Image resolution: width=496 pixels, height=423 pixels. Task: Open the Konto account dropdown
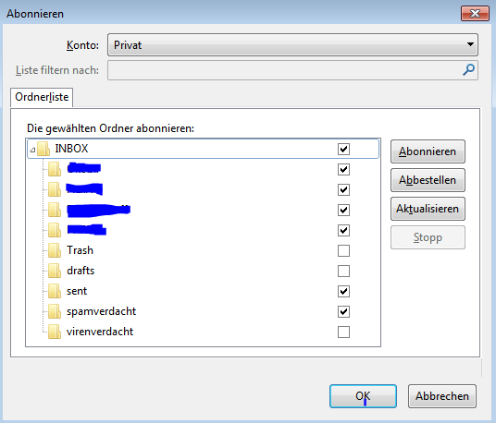pyautogui.click(x=292, y=45)
